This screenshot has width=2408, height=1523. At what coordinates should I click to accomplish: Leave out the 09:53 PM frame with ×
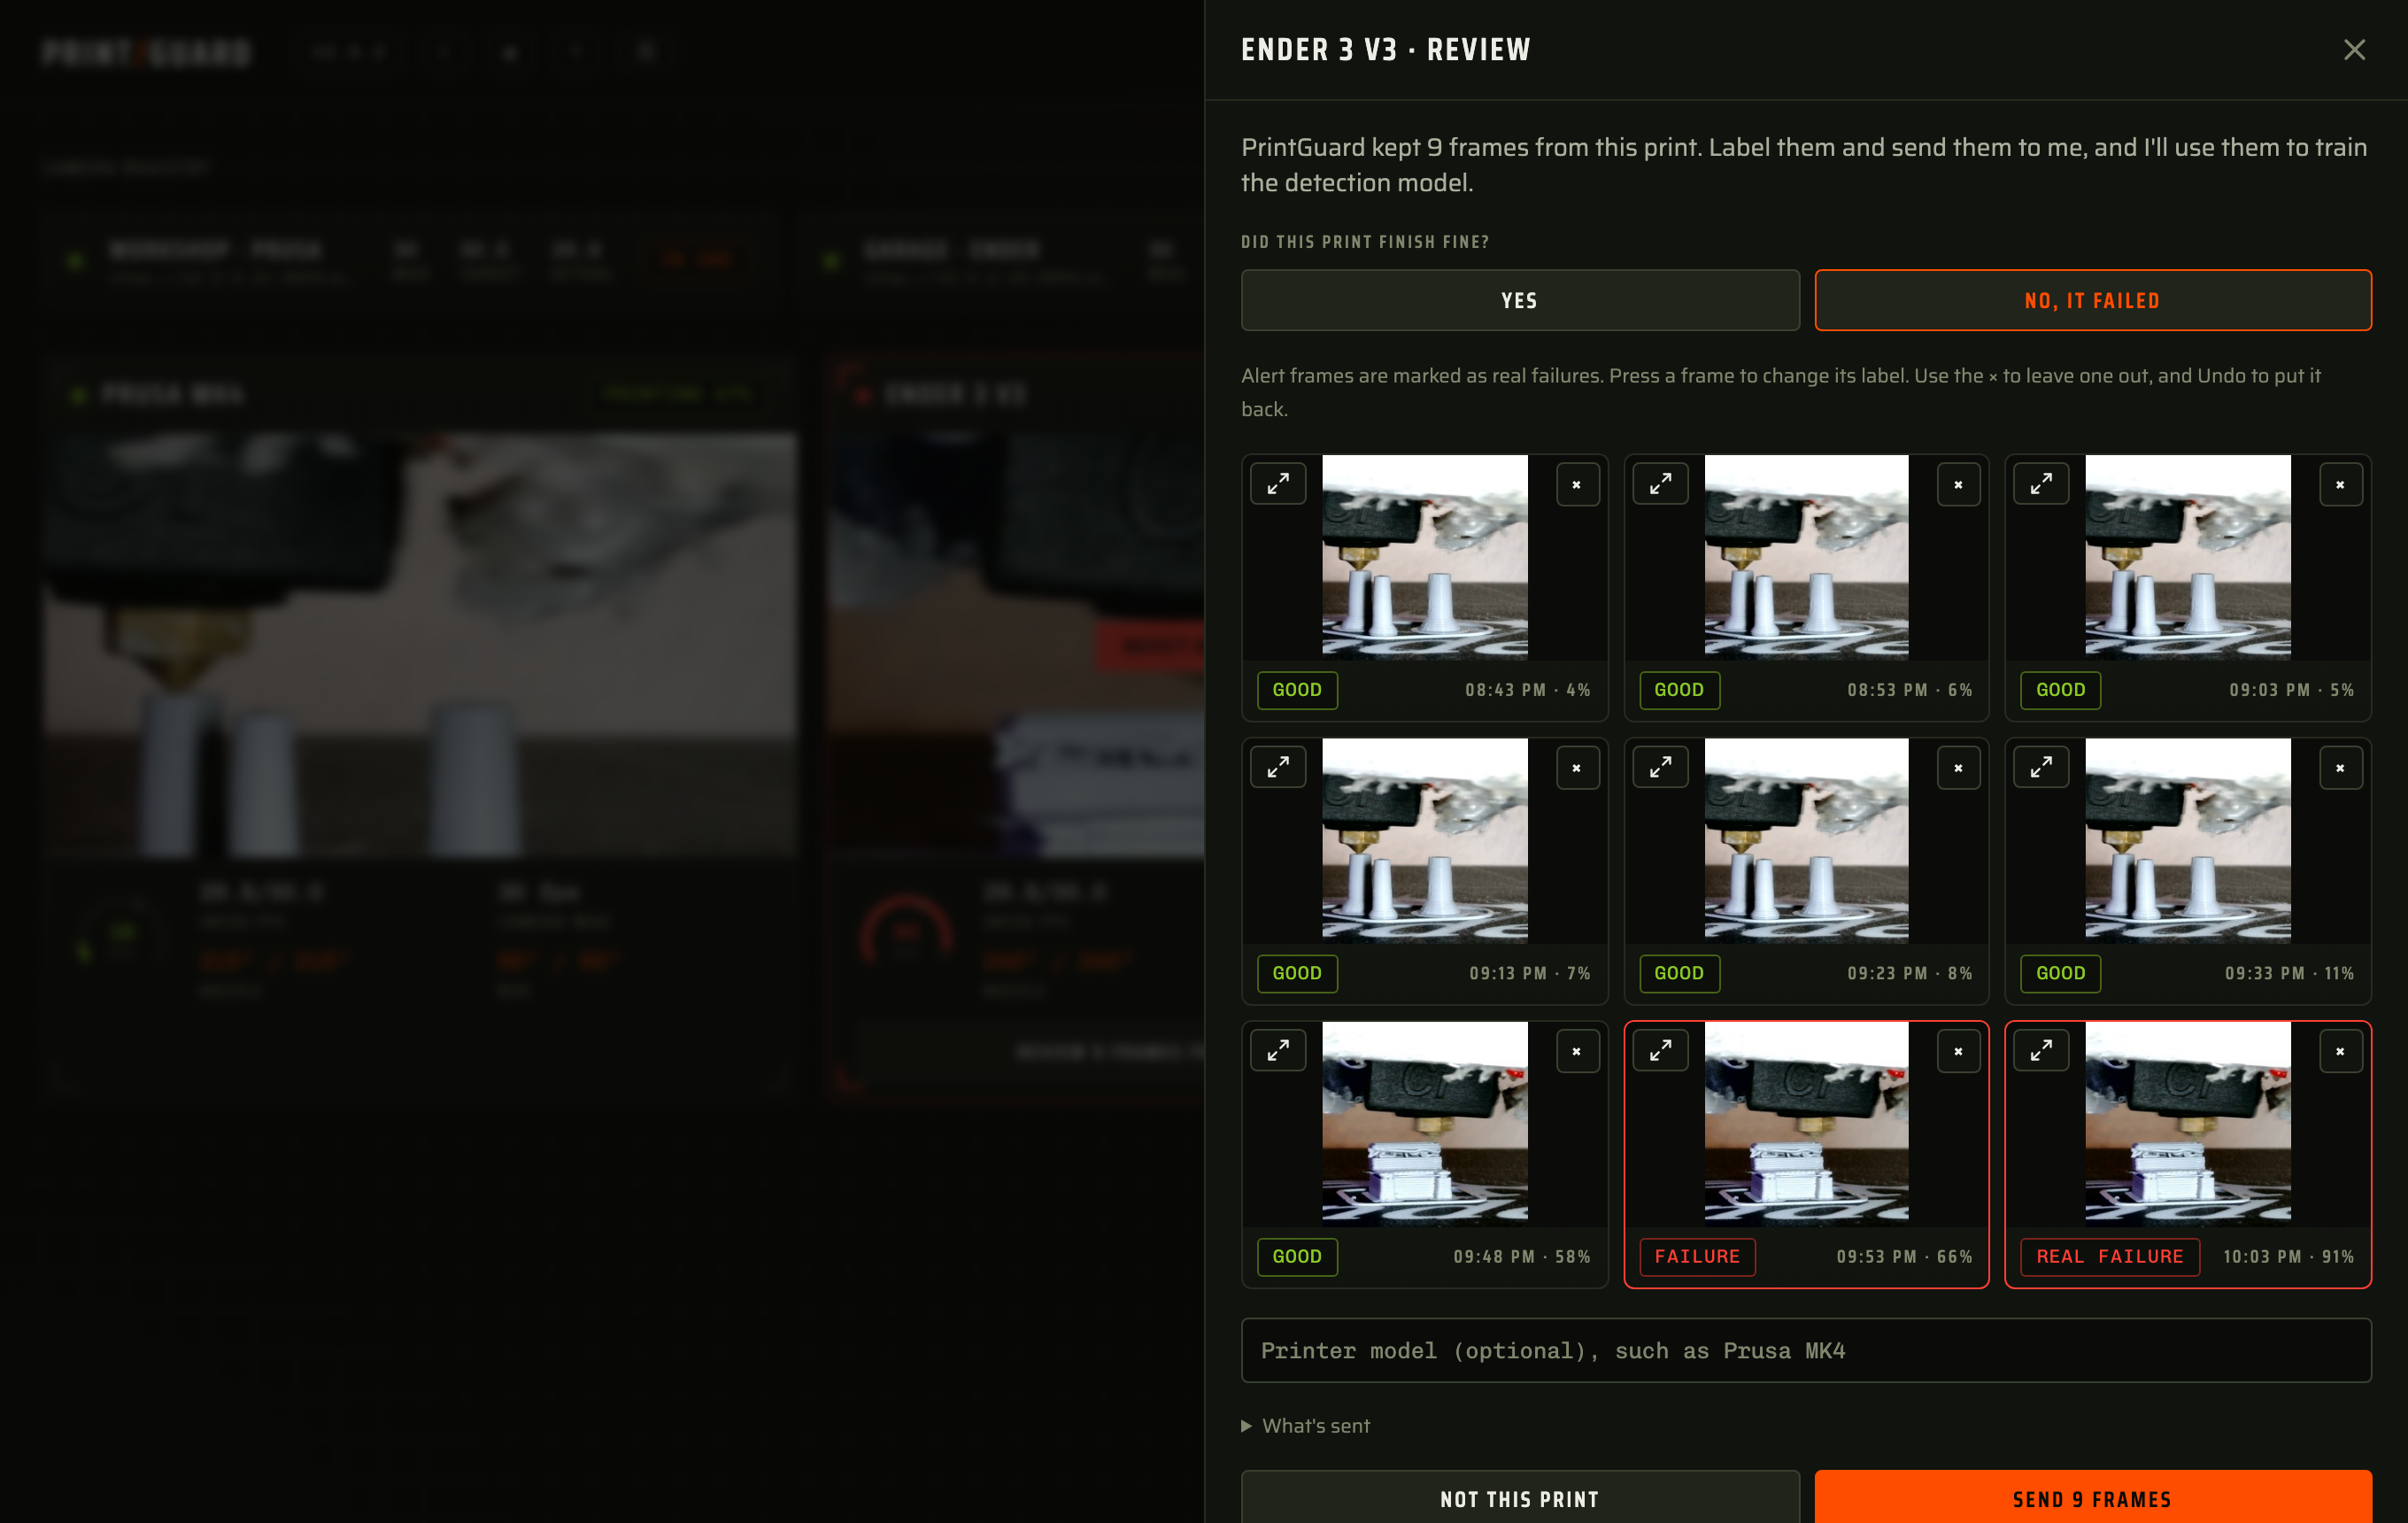tap(1958, 1051)
